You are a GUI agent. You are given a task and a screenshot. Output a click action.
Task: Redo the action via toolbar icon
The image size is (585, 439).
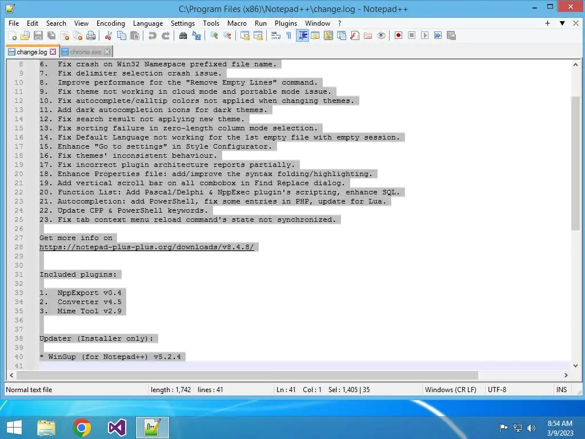tap(165, 35)
